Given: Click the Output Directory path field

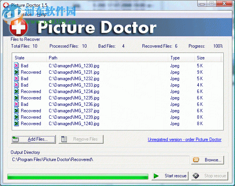Looking at the screenshot, I should coord(100,160).
